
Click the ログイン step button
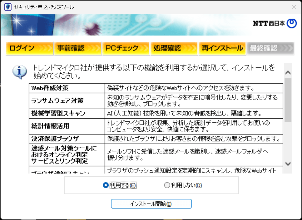[29, 48]
